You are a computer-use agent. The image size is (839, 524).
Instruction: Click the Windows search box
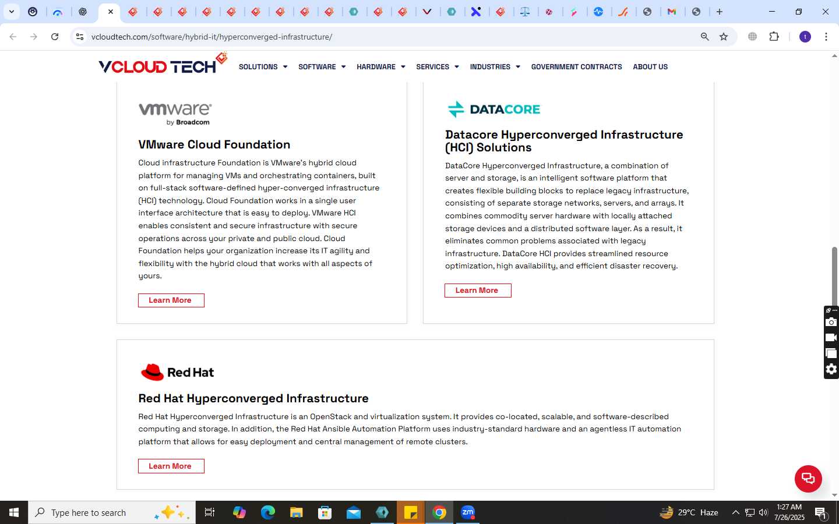tap(112, 512)
